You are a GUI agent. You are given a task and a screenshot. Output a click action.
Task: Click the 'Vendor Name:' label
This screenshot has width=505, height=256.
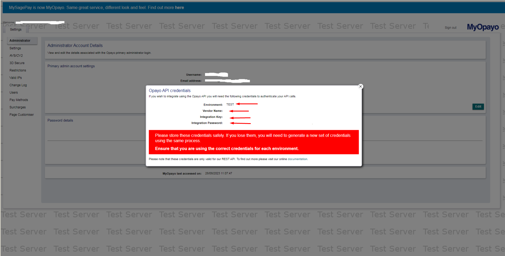tap(213, 111)
